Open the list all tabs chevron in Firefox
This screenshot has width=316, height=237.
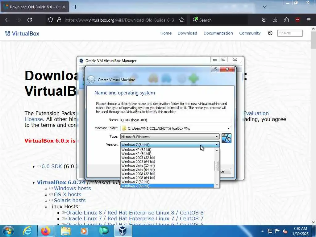(265, 7)
